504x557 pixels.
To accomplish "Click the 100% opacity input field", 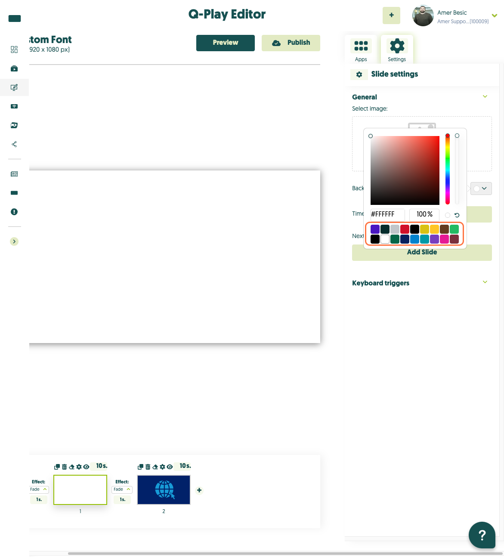I will [x=424, y=214].
